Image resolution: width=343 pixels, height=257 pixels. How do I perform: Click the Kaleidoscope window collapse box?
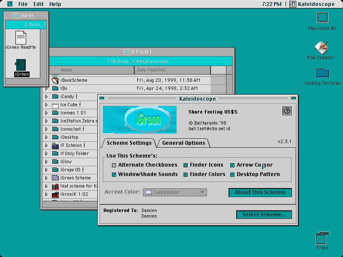click(x=293, y=99)
